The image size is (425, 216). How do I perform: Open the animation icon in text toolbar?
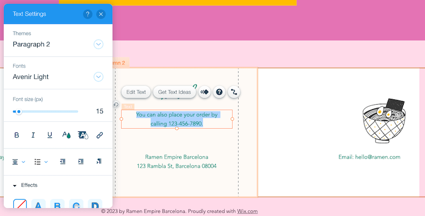click(205, 92)
